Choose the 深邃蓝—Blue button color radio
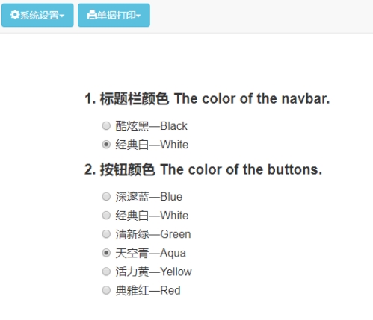 click(106, 197)
